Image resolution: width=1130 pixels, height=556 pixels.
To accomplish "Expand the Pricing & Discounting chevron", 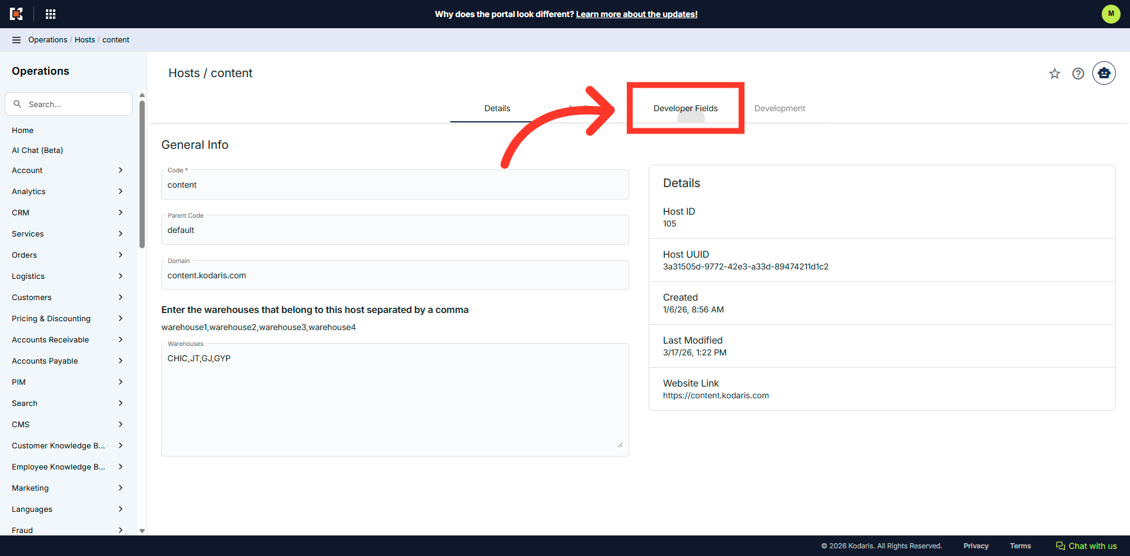I will [120, 318].
